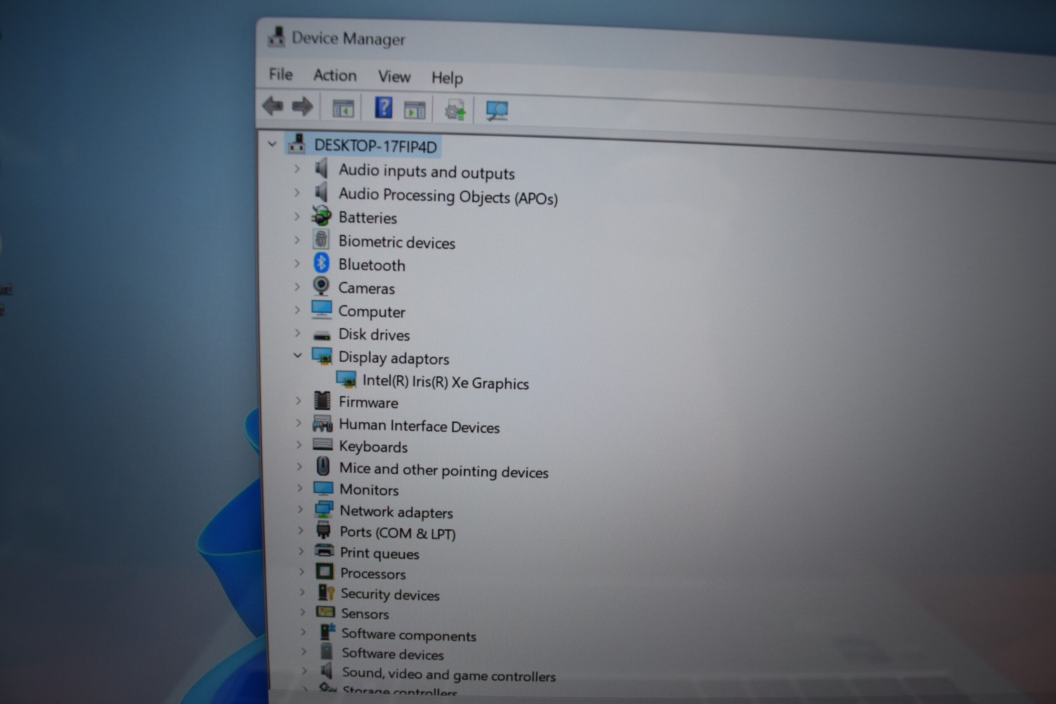The width and height of the screenshot is (1056, 704).
Task: Click the Update driver toolbar icon
Action: (x=455, y=111)
